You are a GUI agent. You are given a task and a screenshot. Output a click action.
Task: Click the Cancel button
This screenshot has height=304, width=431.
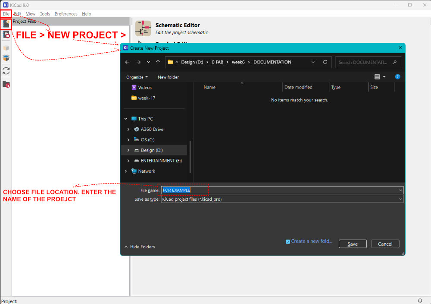click(385, 244)
